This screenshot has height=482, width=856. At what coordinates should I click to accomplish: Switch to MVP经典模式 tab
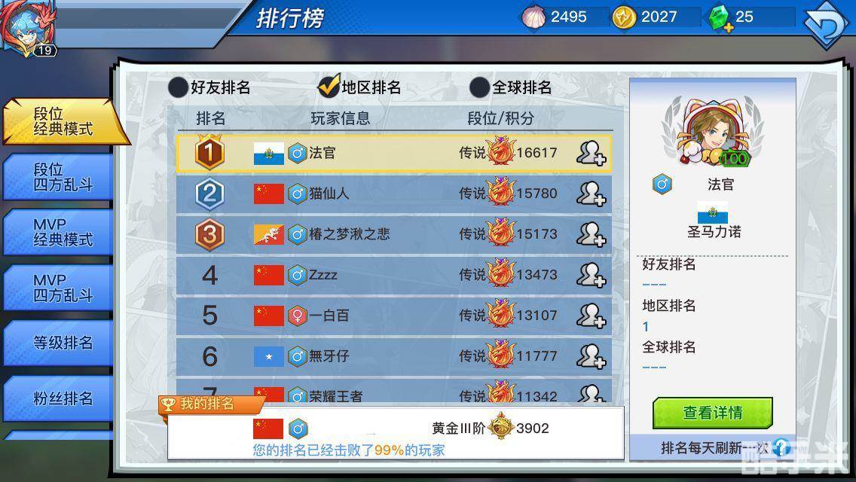(58, 232)
